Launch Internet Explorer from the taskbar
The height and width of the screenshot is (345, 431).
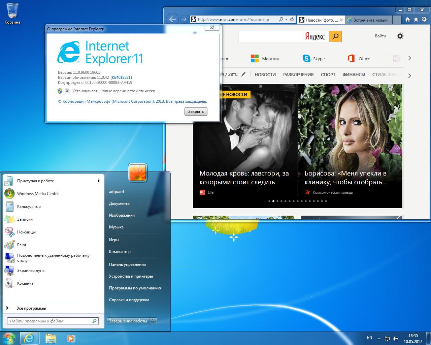[29, 338]
